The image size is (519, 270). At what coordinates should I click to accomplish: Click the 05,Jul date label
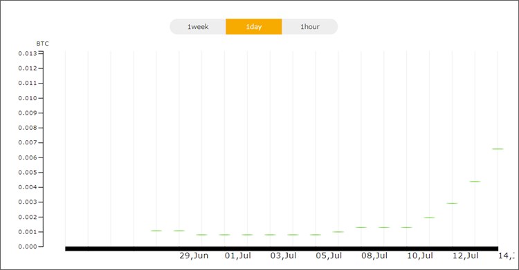point(329,255)
